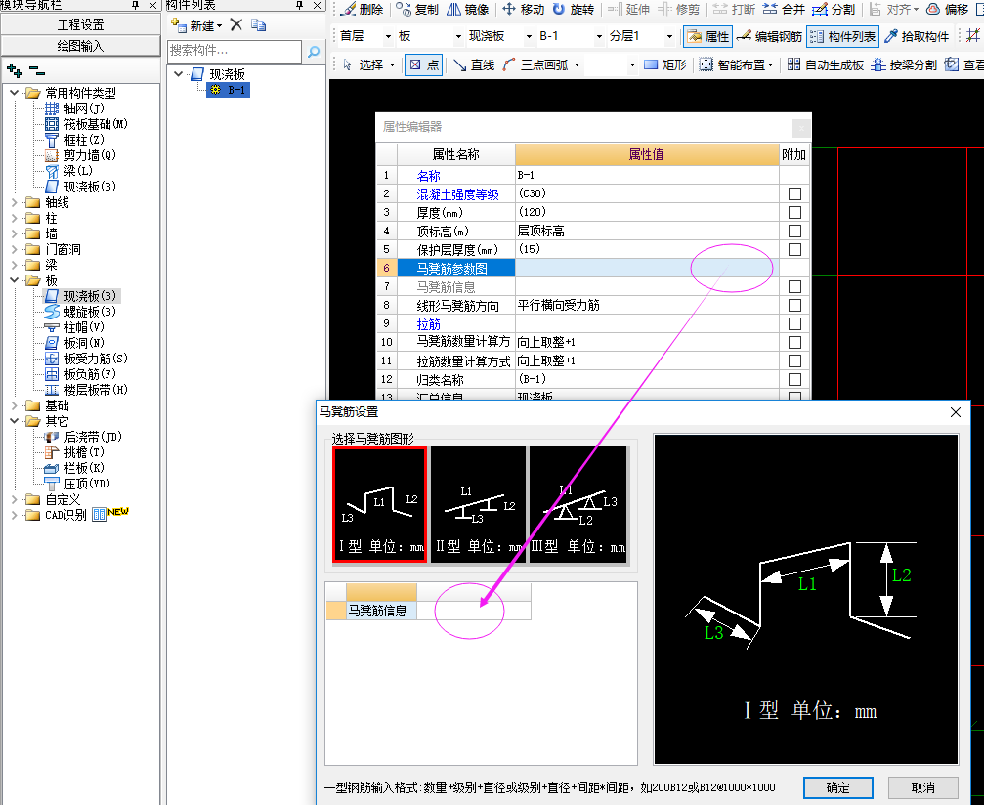Open the B-1 component dropdown
The image size is (984, 805).
coord(599,36)
